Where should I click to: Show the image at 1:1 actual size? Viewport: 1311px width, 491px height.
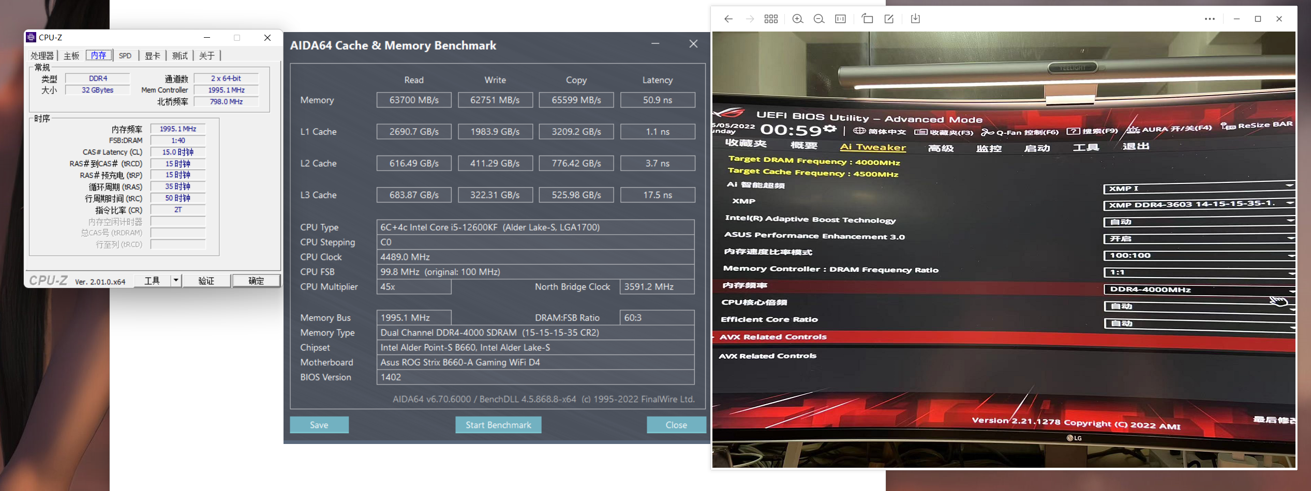pos(841,19)
